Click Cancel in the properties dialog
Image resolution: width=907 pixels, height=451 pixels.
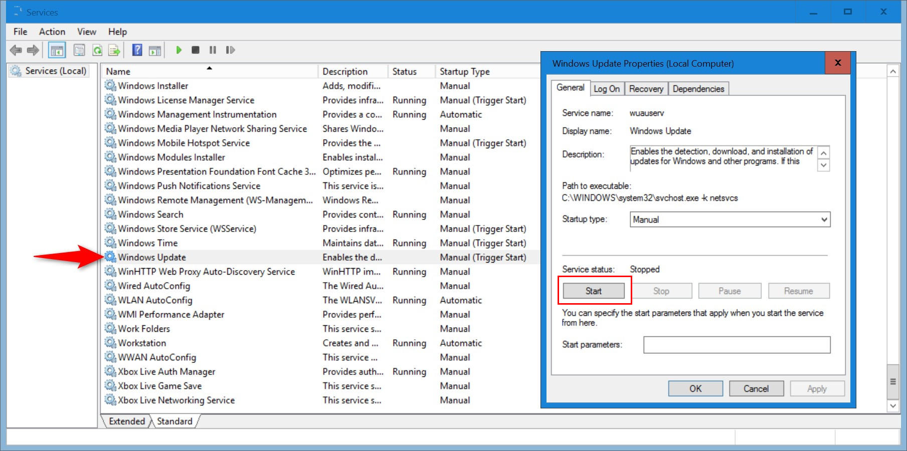756,388
